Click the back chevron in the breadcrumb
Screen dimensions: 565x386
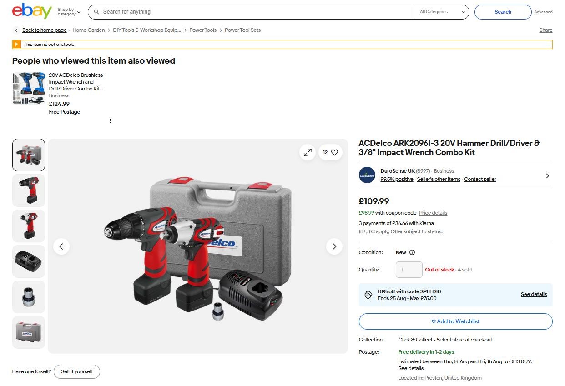[x=16, y=30]
